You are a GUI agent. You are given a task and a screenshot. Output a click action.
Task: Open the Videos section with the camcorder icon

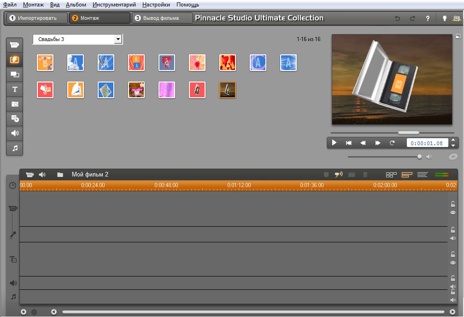pyautogui.click(x=15, y=45)
